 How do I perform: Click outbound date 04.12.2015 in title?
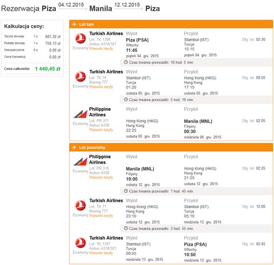point(71,5)
